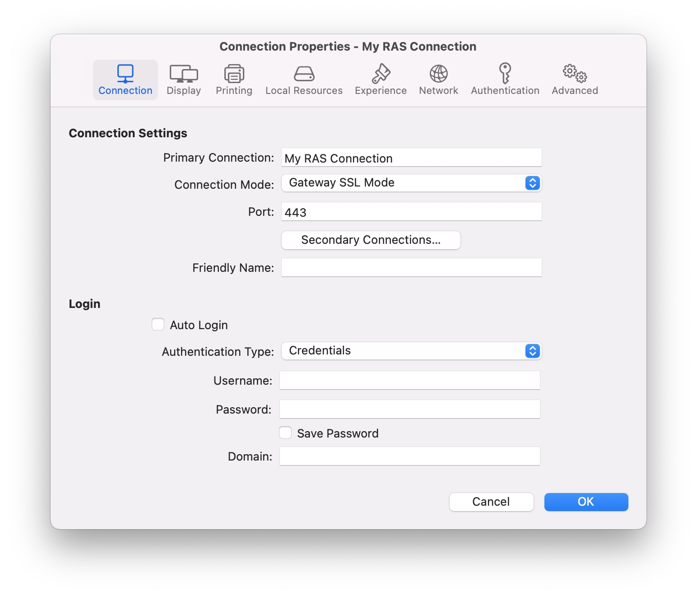Select the Connection monitor icon

(125, 74)
